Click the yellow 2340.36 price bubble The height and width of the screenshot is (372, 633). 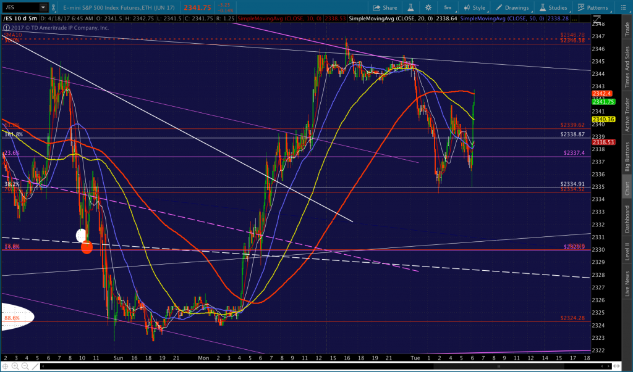point(603,119)
